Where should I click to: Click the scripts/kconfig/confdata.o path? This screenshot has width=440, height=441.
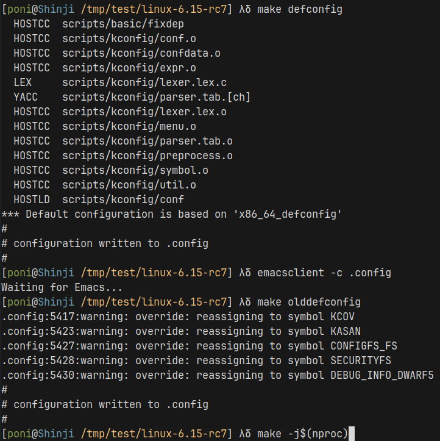[x=141, y=53]
